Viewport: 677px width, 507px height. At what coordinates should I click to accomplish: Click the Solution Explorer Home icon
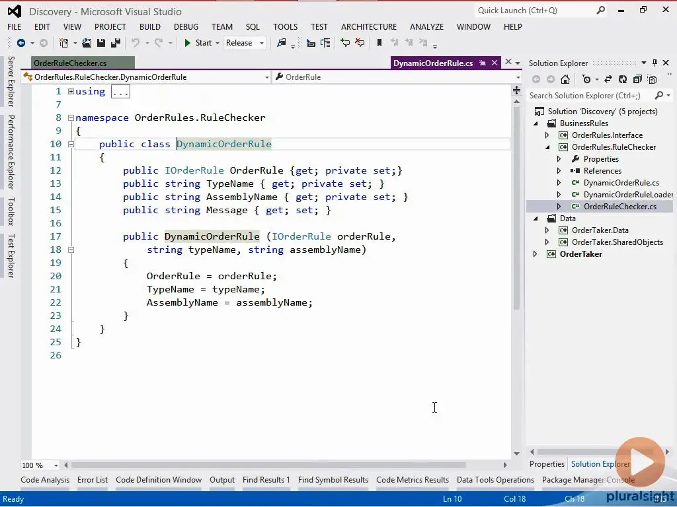click(565, 79)
